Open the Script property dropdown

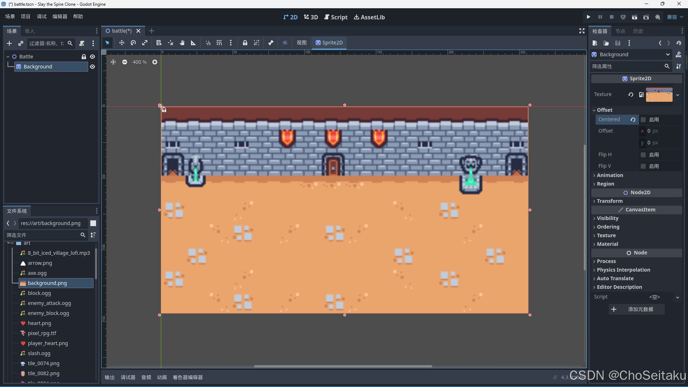[x=678, y=297]
